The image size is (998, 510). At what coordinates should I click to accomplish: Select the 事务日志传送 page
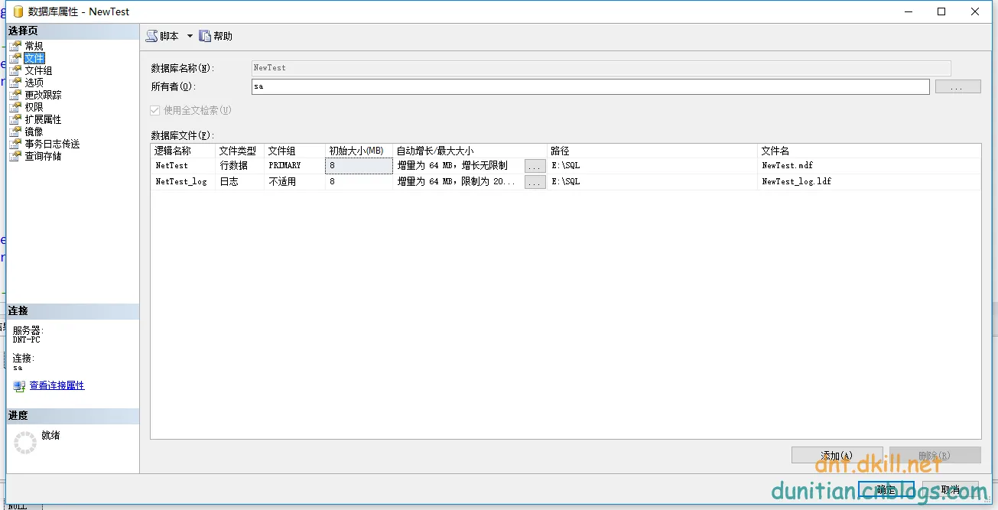52,144
